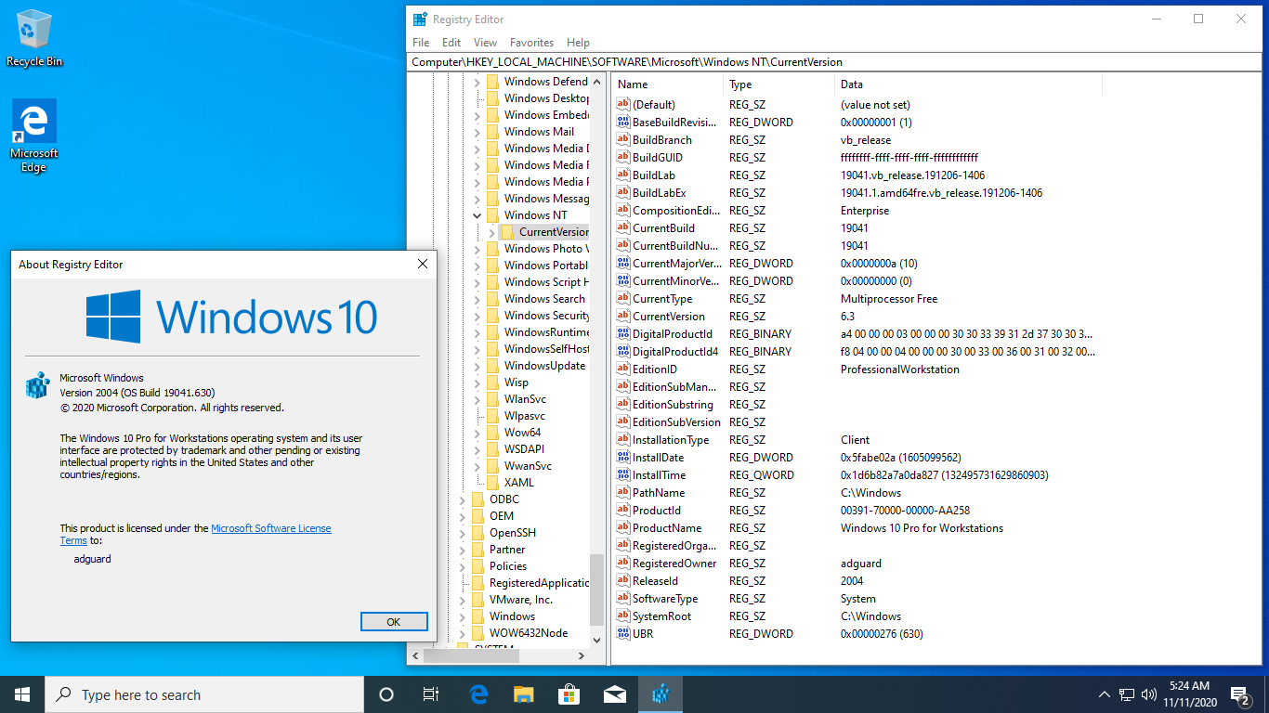Click OK in About Registry Editor
The width and height of the screenshot is (1269, 713).
394,622
